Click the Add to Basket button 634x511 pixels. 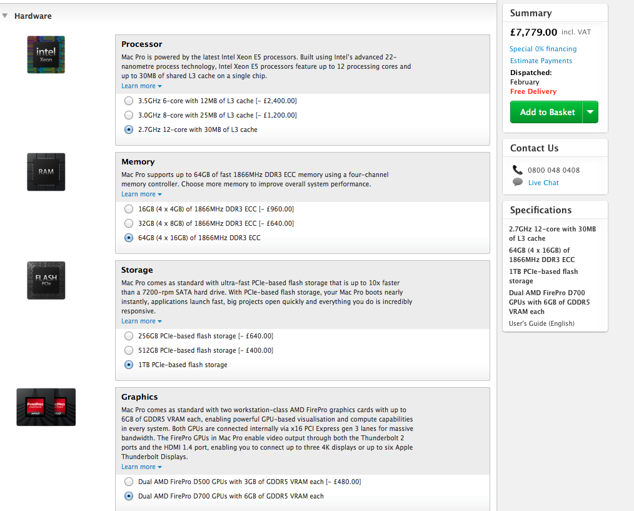[546, 112]
